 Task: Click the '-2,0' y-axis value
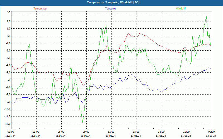8,51
